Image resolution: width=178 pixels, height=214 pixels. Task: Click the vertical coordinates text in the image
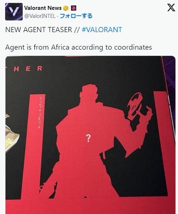[40, 112]
